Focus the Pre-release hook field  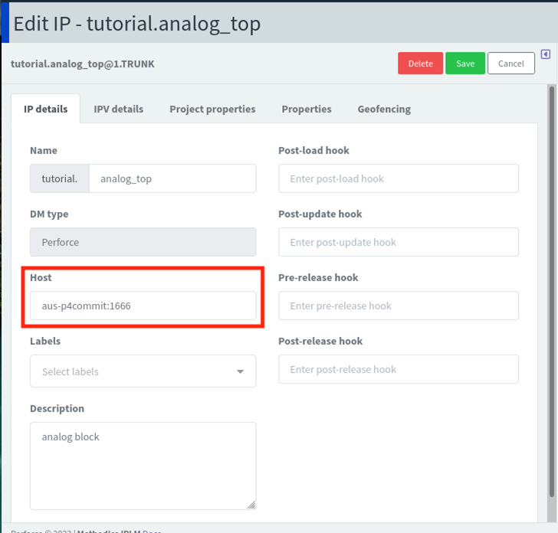click(x=398, y=306)
